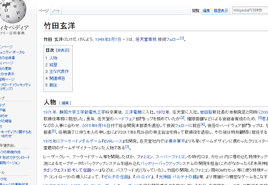Open the ハードウェア link

[x=125, y=119]
